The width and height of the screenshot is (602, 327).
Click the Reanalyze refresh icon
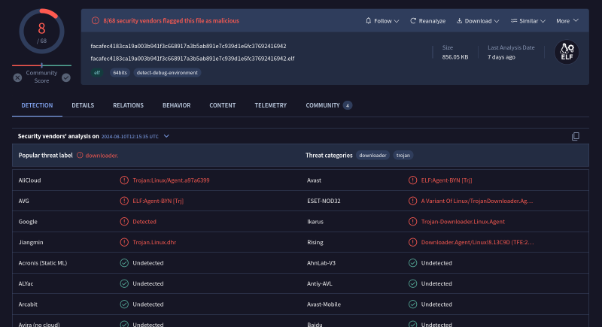pos(414,21)
